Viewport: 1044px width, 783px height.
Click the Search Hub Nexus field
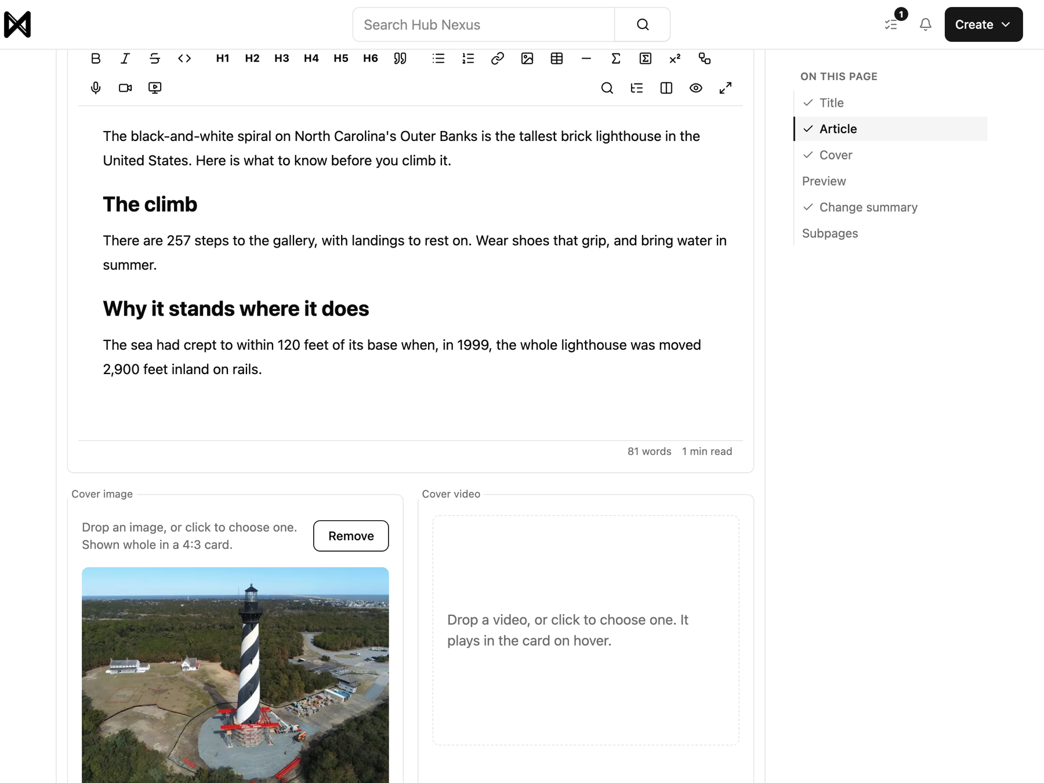[484, 24]
